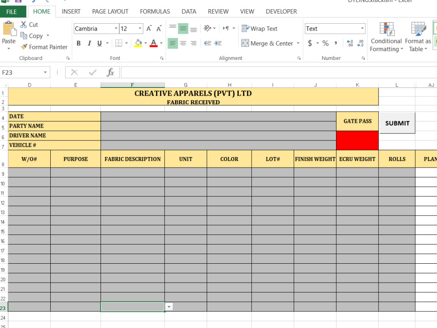Toggle Align Left
Image resolution: width=437 pixels, height=328 pixels.
[173, 43]
